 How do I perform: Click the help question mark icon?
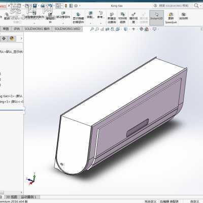pos(155,6)
